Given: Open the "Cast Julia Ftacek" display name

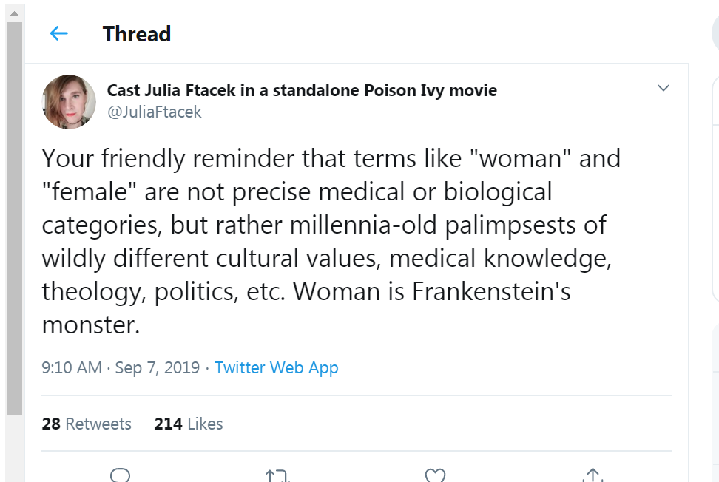Looking at the screenshot, I should click(302, 90).
